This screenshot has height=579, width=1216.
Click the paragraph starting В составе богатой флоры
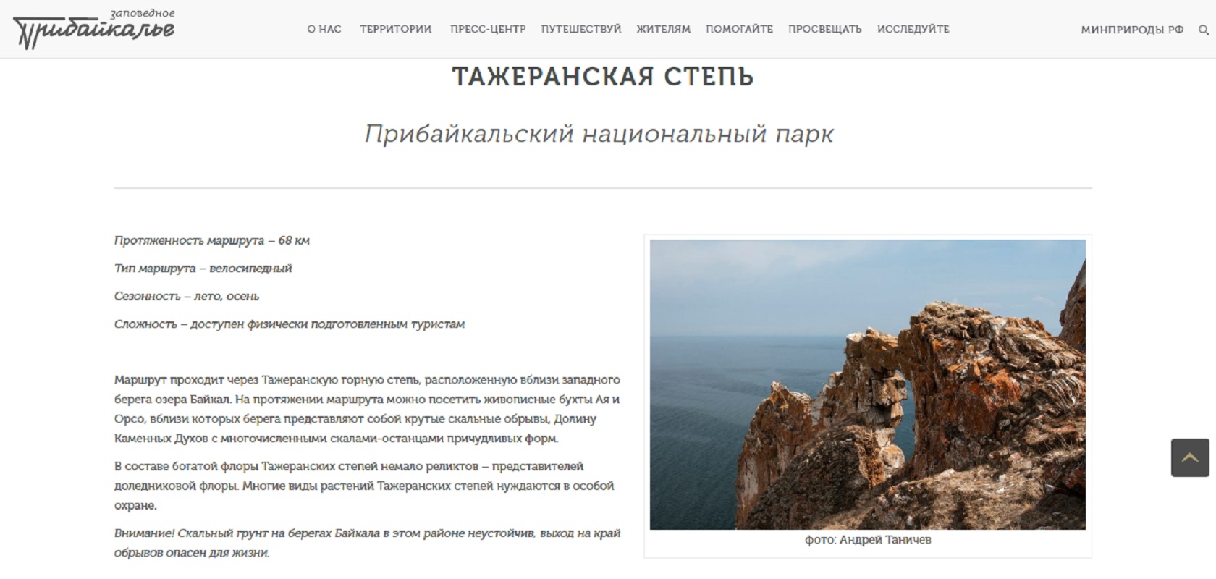point(364,486)
